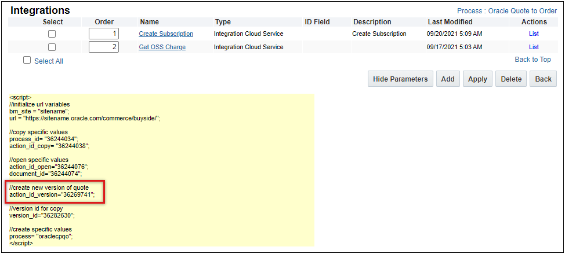Open the Get OSS Charge integration link
Screen dimensions: 565x254
(162, 47)
